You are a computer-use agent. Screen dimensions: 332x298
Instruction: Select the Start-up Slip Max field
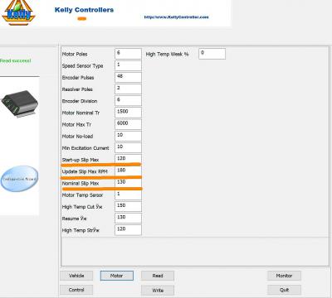128,160
